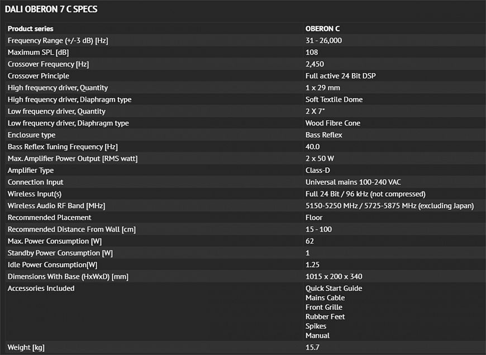Click the Recommended Placement value Floor

coord(313,218)
